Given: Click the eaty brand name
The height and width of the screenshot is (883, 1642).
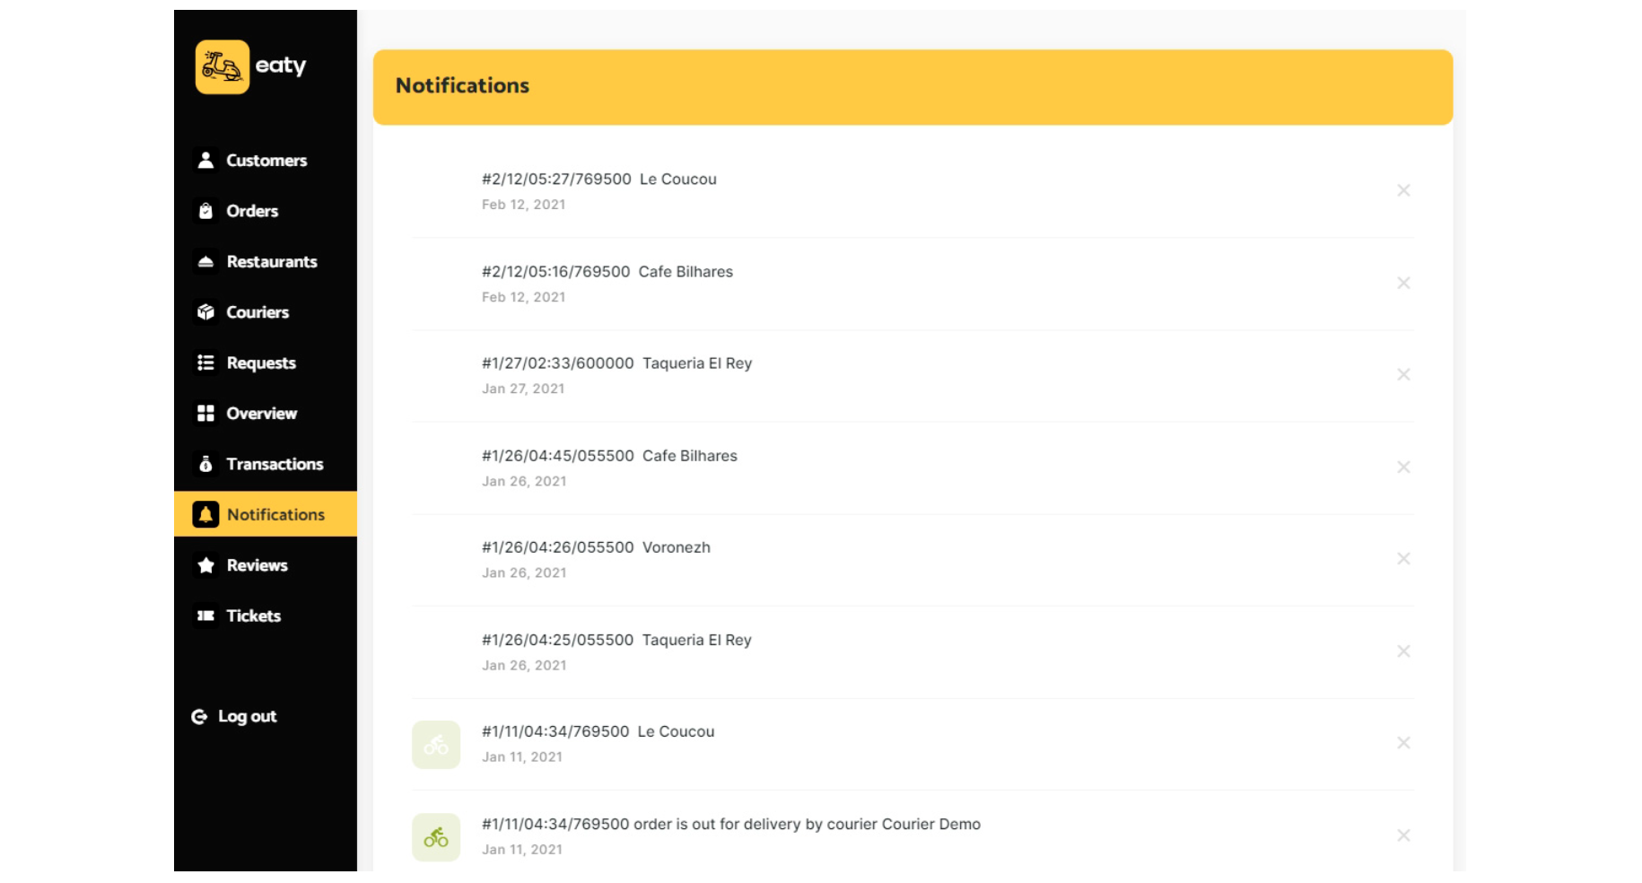Looking at the screenshot, I should 281,66.
